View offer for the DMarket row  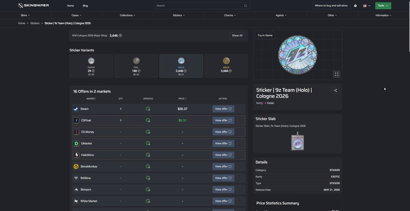click(x=223, y=143)
